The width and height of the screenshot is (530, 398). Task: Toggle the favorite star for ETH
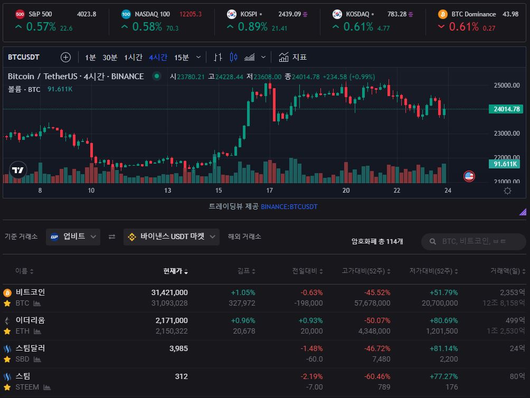[x=7, y=331]
